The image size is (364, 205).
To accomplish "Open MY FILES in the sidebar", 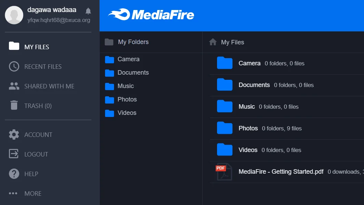I will tap(37, 47).
